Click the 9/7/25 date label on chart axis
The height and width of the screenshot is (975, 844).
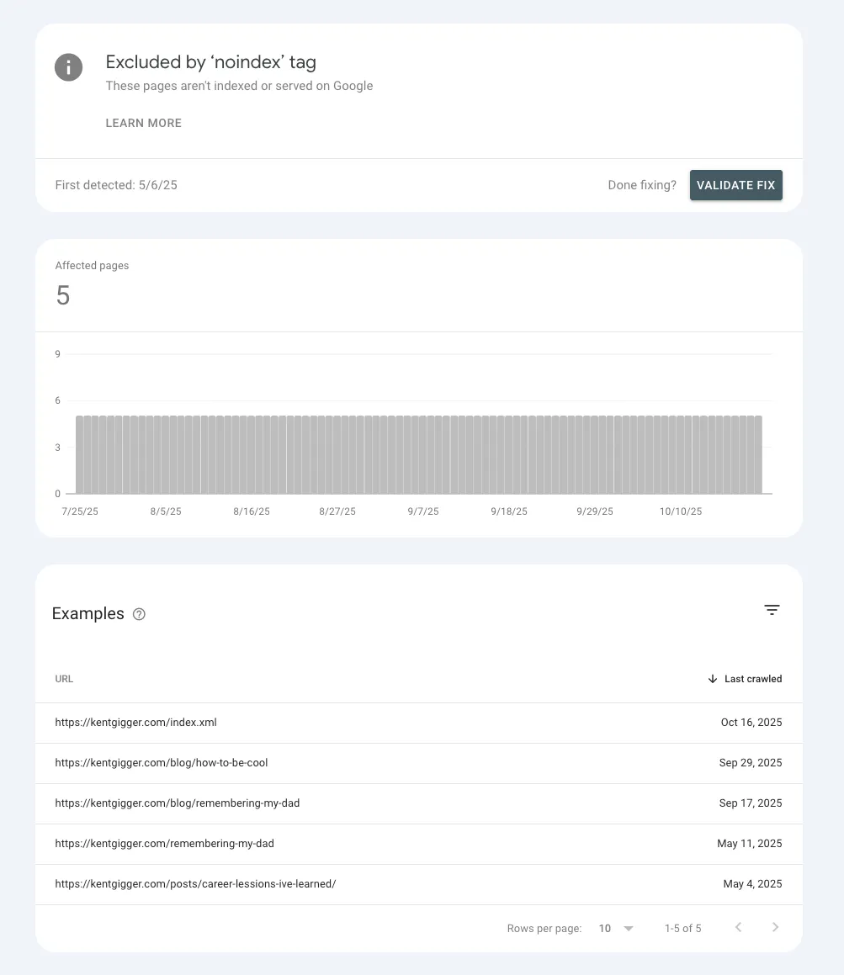[423, 511]
